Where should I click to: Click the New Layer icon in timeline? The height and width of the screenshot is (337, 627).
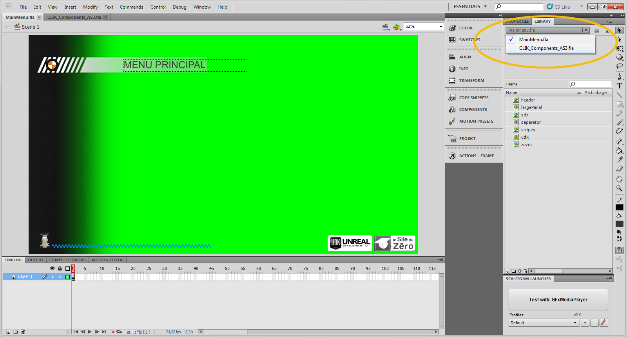pyautogui.click(x=8, y=332)
